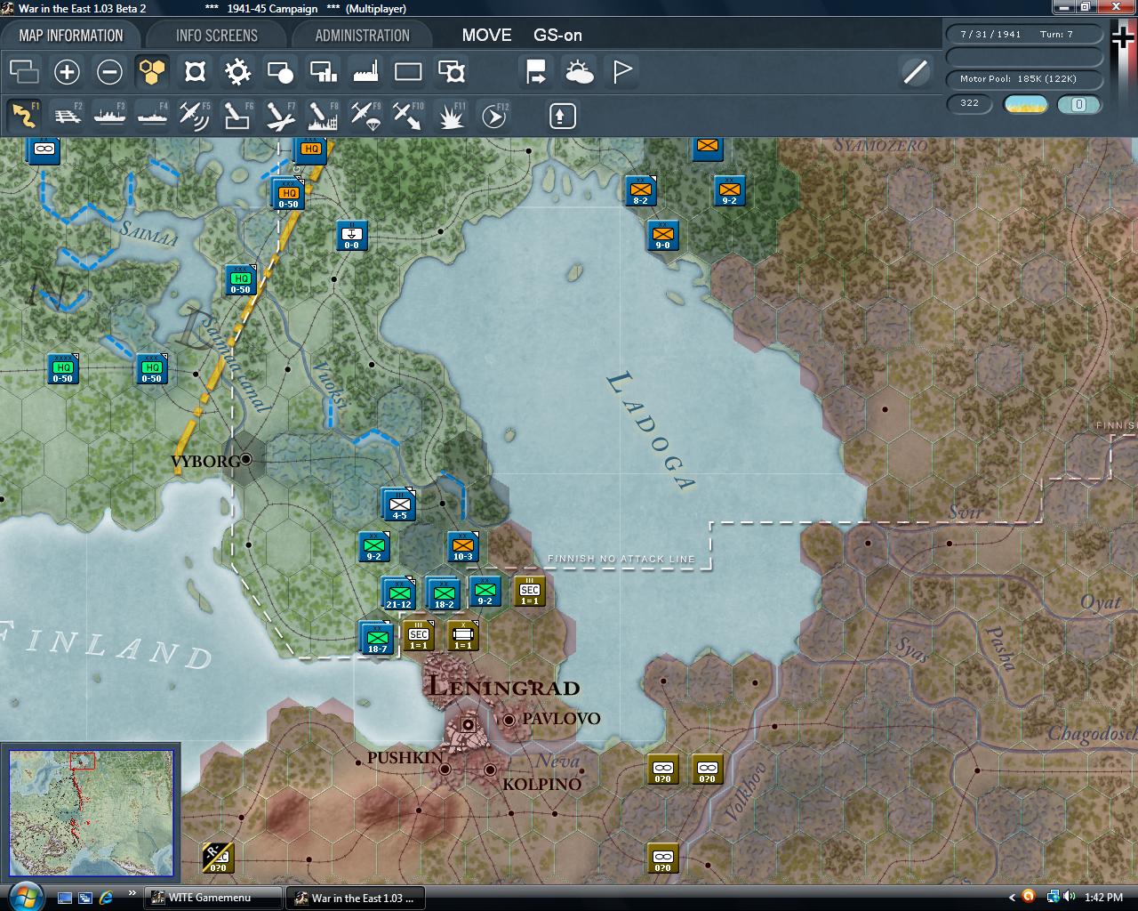
Task: Select the F11 explosion mode icon
Action: pos(452,116)
